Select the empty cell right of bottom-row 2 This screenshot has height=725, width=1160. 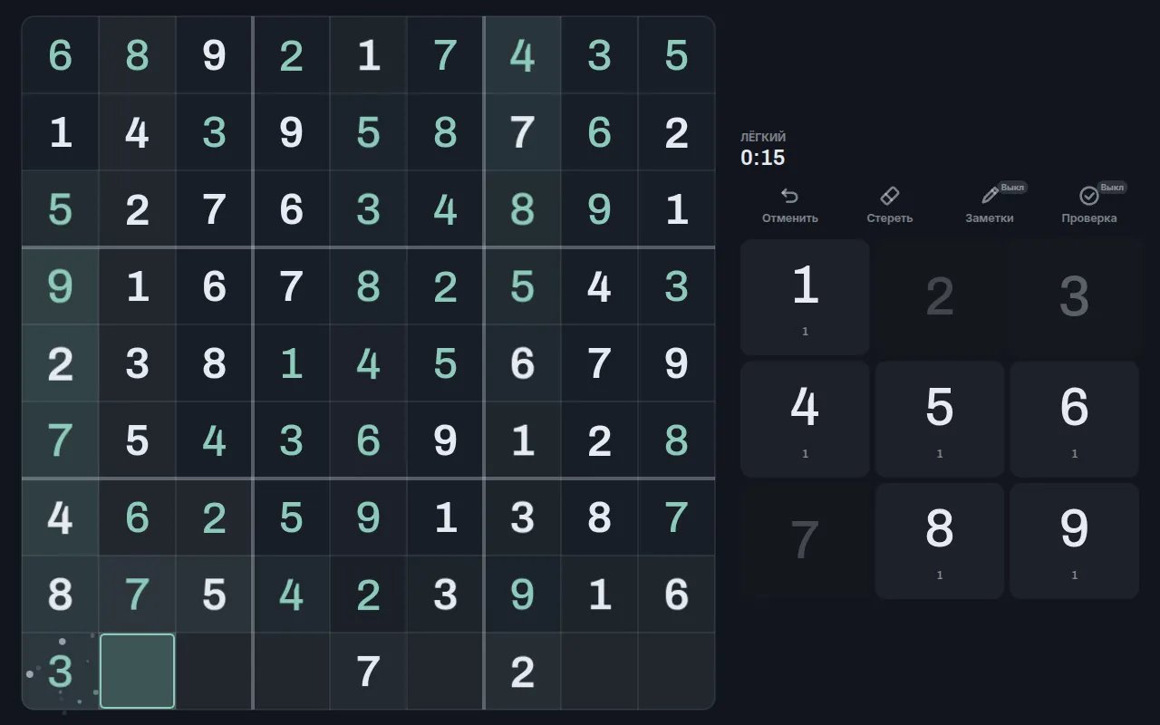point(599,672)
